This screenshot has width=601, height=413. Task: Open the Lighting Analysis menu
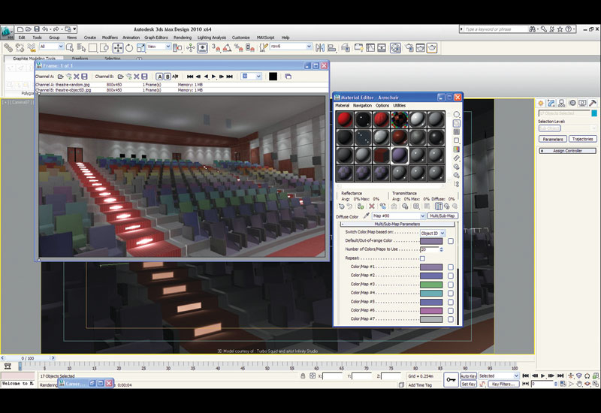click(212, 38)
